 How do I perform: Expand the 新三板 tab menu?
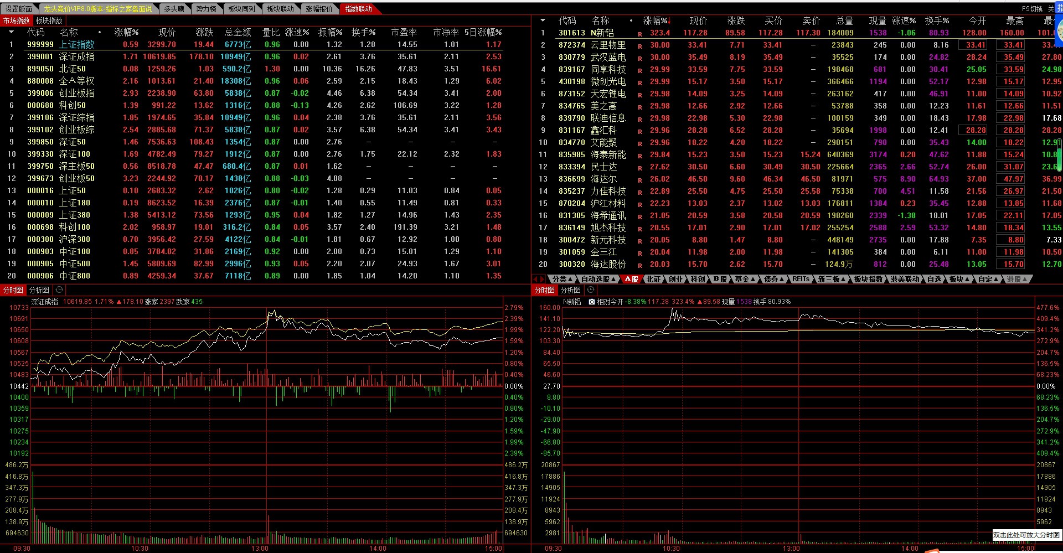(x=843, y=280)
